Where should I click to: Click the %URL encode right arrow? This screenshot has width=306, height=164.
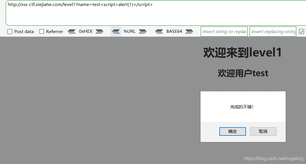[x=143, y=31]
